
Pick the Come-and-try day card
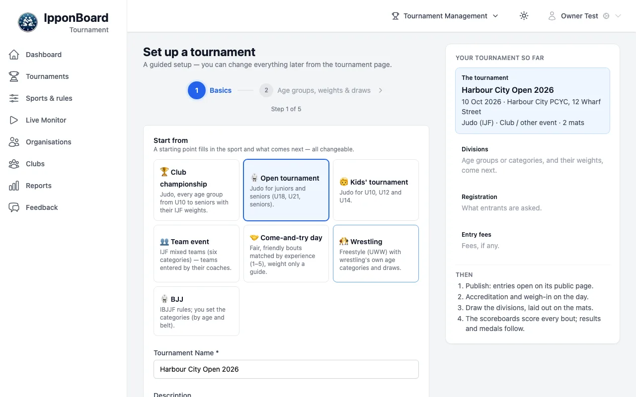[286, 254]
